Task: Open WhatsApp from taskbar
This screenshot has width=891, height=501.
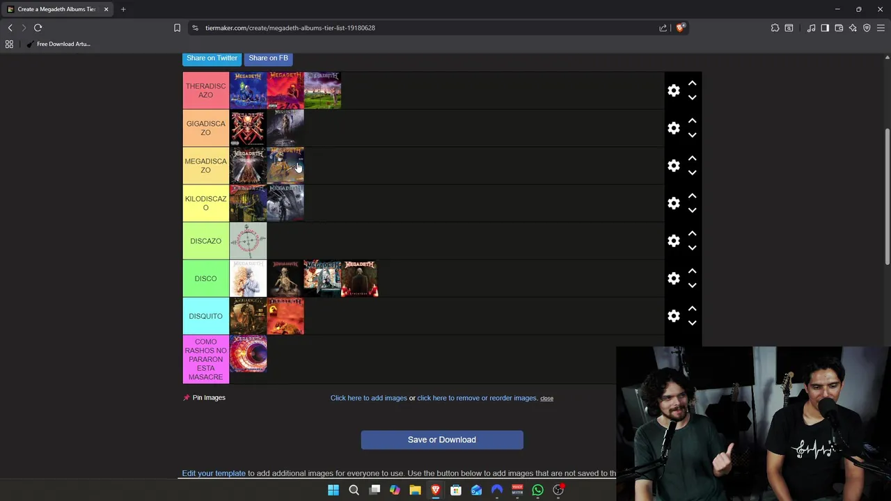Action: (537, 490)
